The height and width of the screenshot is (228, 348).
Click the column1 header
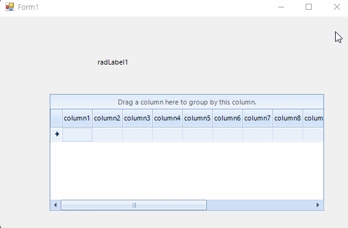point(77,118)
